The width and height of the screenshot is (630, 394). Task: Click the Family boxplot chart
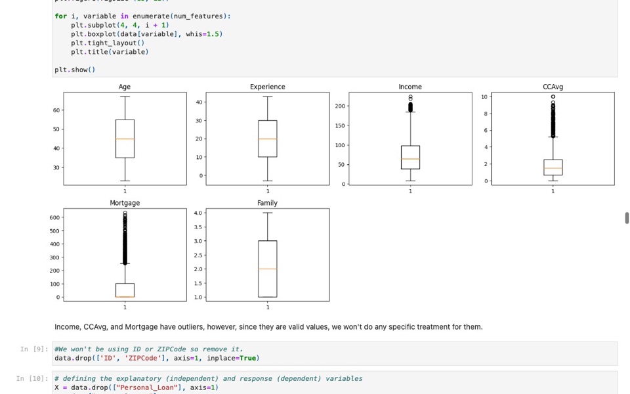point(268,255)
